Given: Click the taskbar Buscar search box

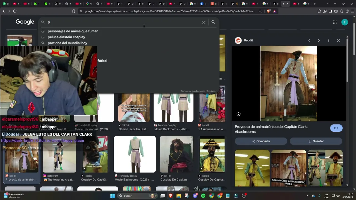Looking at the screenshot, I should pos(137,196).
